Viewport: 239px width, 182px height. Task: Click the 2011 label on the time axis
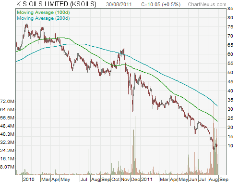146,179
